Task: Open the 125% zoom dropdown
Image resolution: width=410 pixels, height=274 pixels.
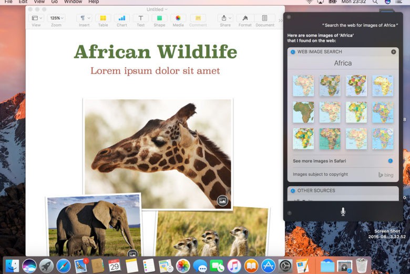Action: pos(56,18)
